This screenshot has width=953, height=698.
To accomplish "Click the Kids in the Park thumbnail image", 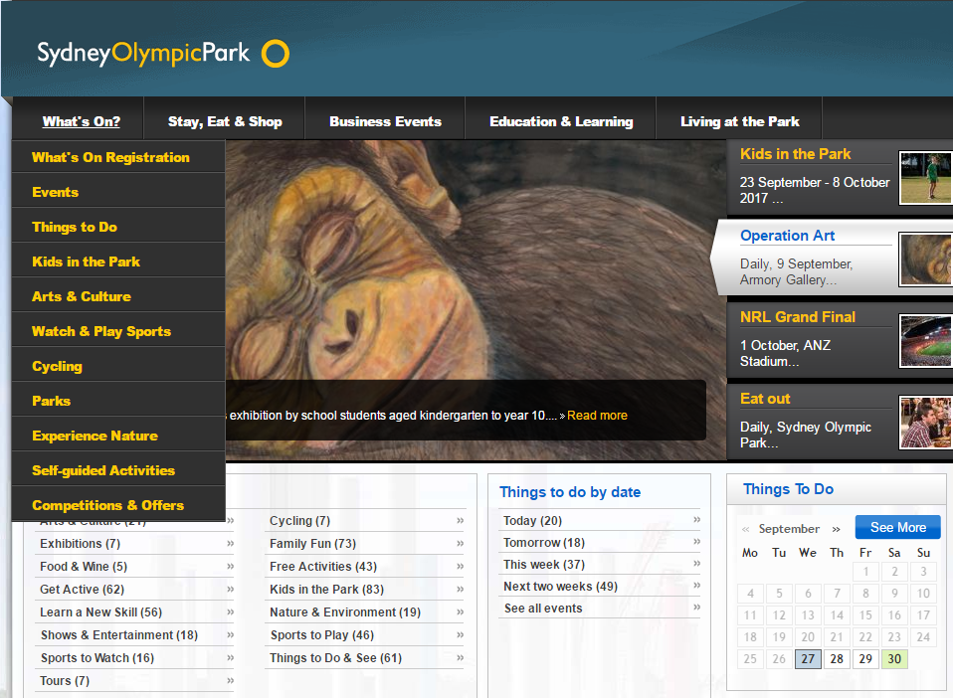I will 926,177.
